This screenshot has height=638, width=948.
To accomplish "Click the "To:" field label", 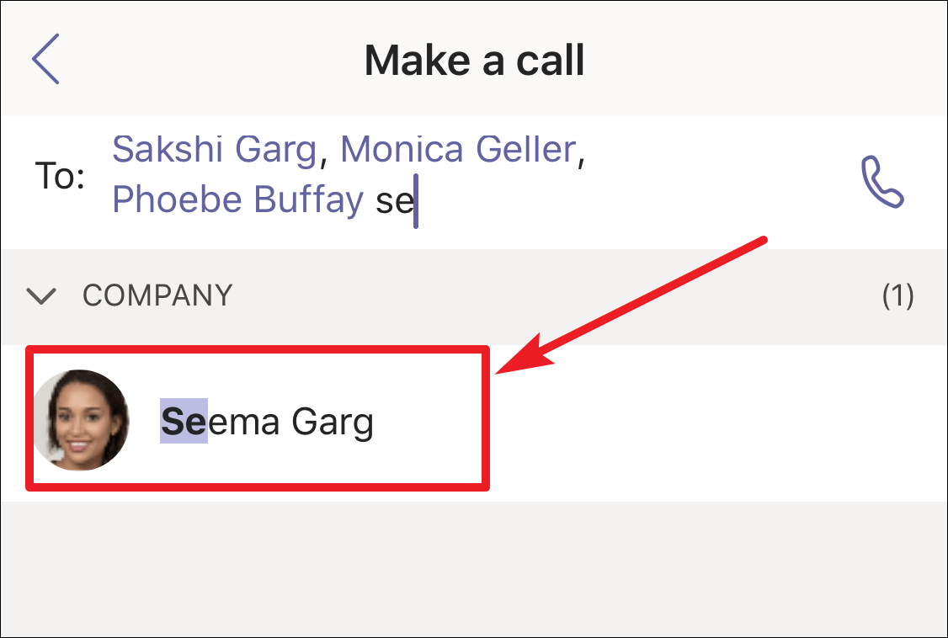I will click(59, 176).
